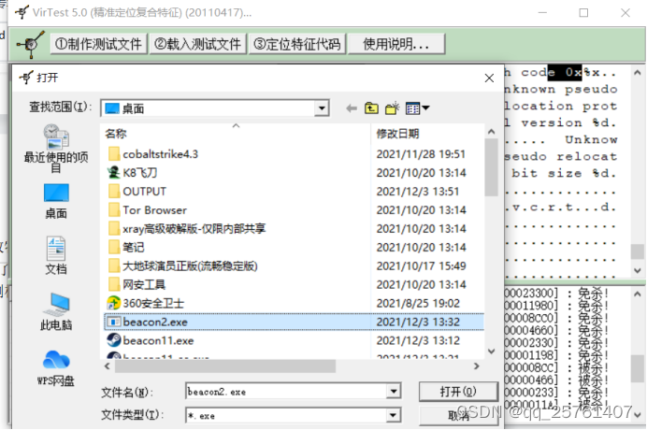Click 00023300] : 免杀! log line

[556, 294]
